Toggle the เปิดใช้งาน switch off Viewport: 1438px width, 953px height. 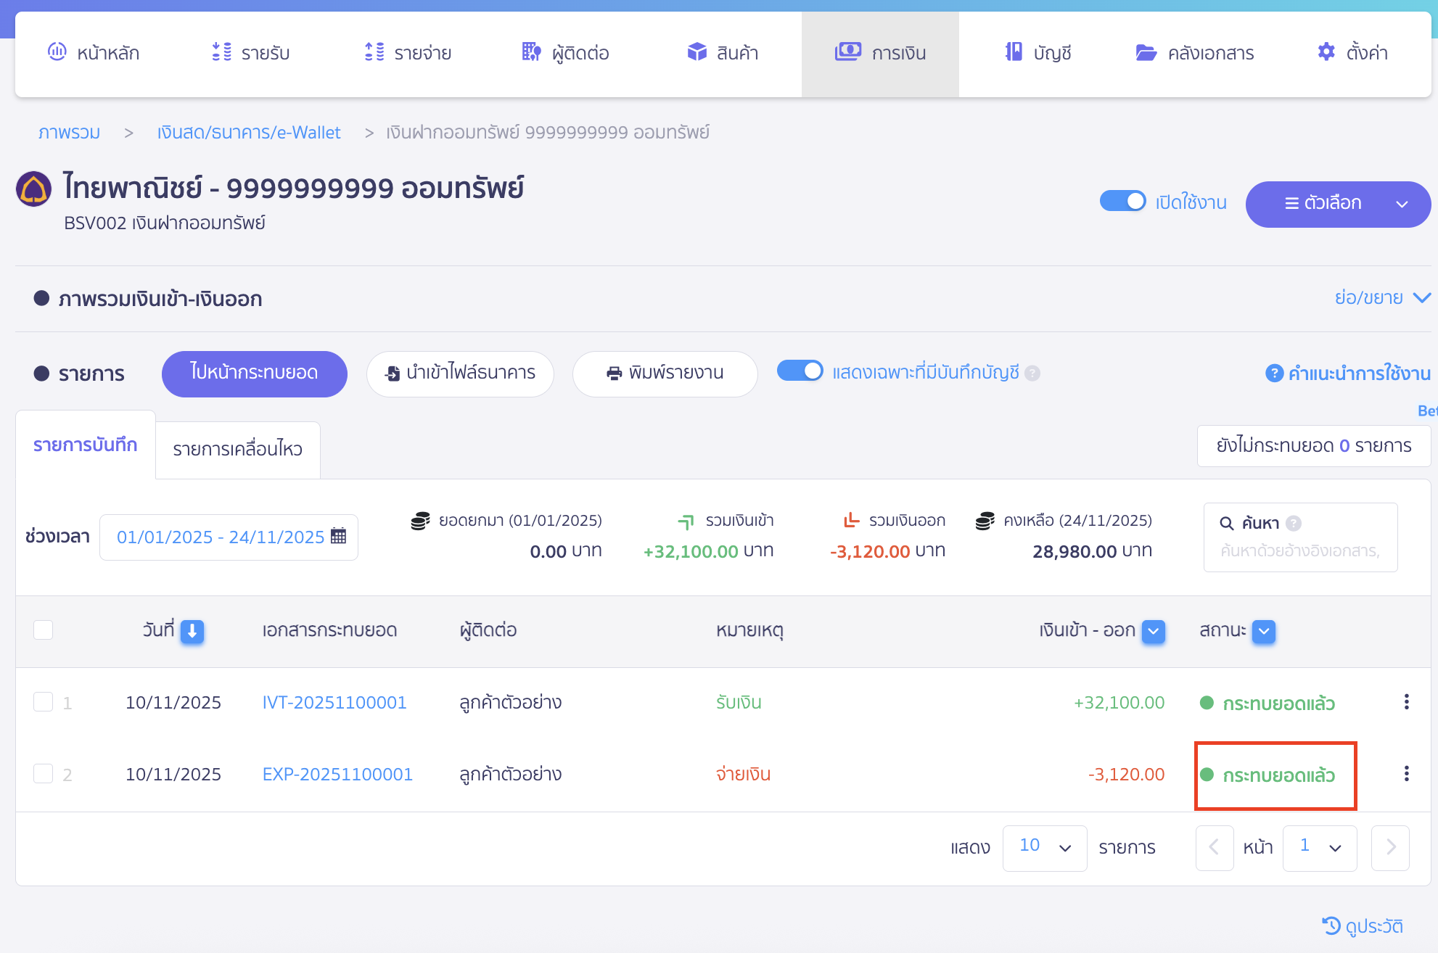[x=1122, y=201]
